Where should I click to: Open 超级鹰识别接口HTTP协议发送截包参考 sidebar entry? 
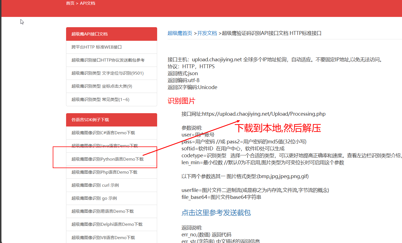click(x=108, y=60)
